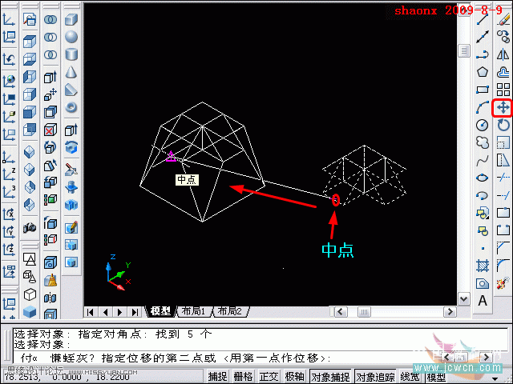Click the Intersect solids editing icon

(50, 54)
